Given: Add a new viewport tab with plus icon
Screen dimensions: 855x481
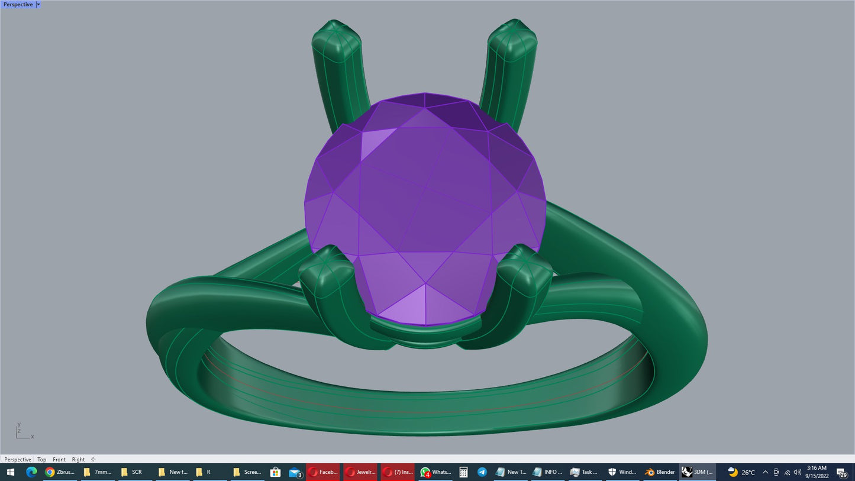Looking at the screenshot, I should pyautogui.click(x=93, y=459).
